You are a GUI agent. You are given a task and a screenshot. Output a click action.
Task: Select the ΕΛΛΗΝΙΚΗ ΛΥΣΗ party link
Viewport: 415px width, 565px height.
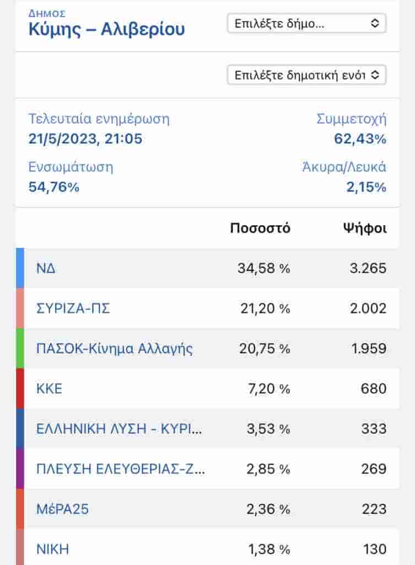[x=118, y=429]
